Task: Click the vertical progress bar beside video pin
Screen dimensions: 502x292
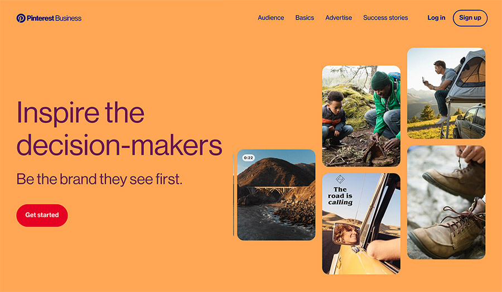Action: (233, 195)
